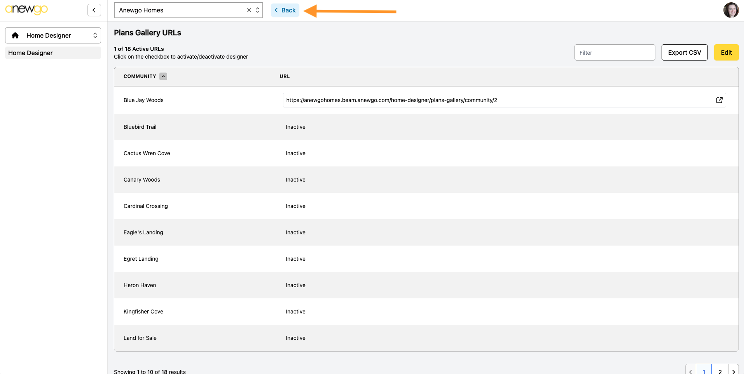Click Inactive status for Canary Woods
The image size is (744, 374).
coord(295,180)
